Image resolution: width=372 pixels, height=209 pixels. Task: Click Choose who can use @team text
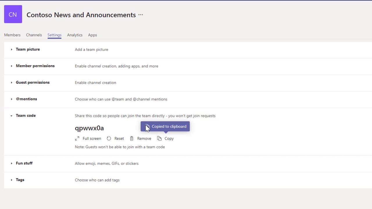point(121,99)
